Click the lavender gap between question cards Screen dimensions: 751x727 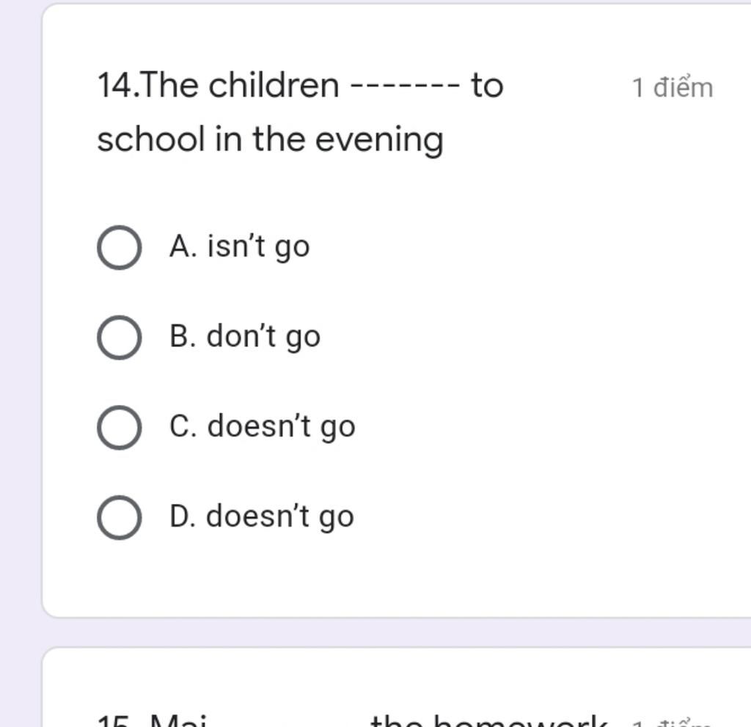(x=383, y=632)
